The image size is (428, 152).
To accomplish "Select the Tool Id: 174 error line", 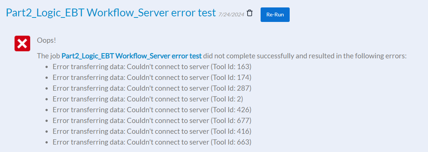I will point(152,78).
